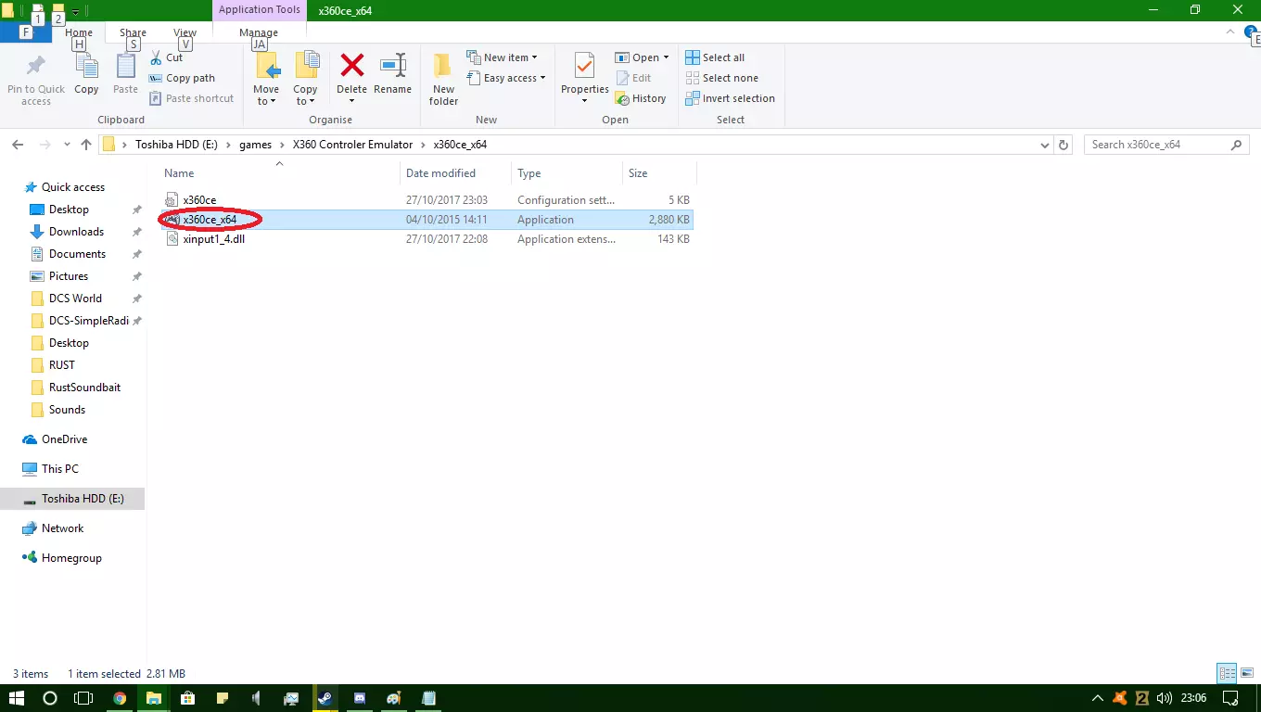Open Properties using the checkmark icon
Viewport: 1261px width, 712px height.
[584, 66]
